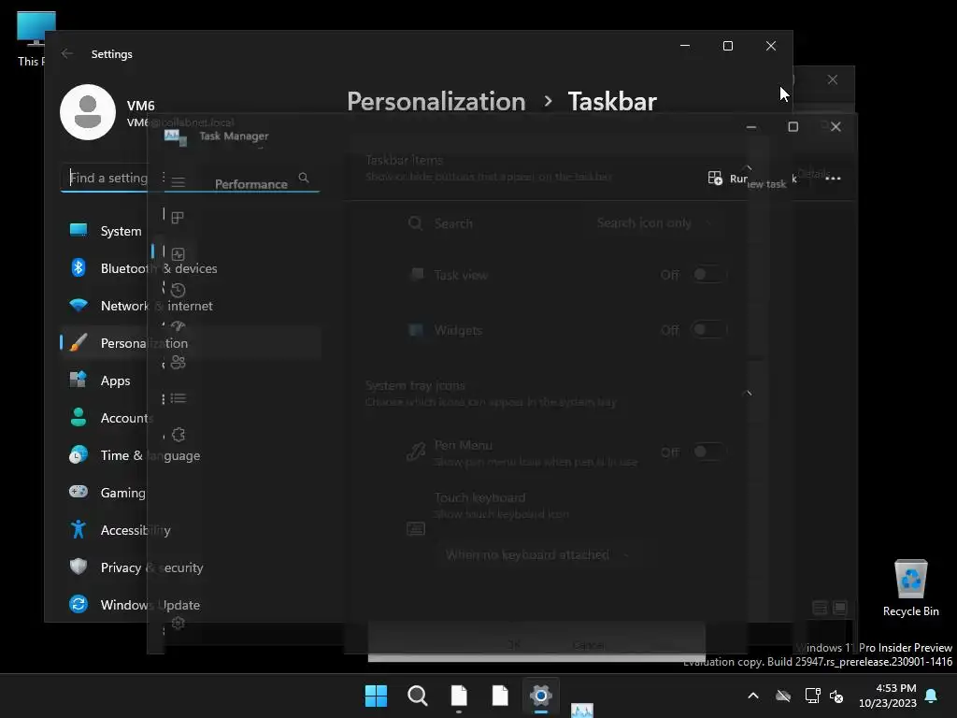The height and width of the screenshot is (718, 957).
Task: Show hidden system tray icons chevron
Action: [x=753, y=696]
